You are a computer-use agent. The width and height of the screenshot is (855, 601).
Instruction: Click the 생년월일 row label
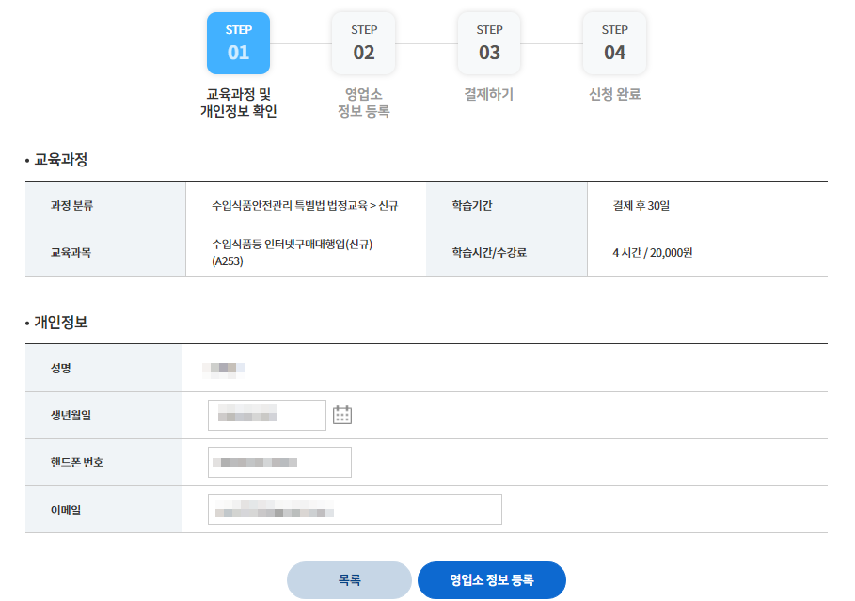pyautogui.click(x=71, y=415)
